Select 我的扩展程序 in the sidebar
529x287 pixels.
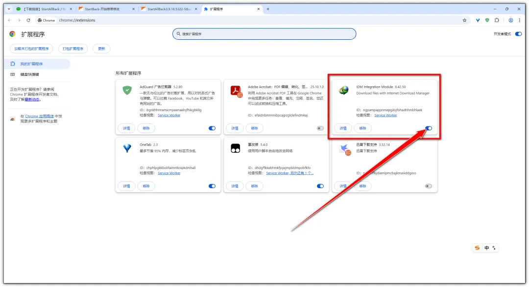click(37, 64)
